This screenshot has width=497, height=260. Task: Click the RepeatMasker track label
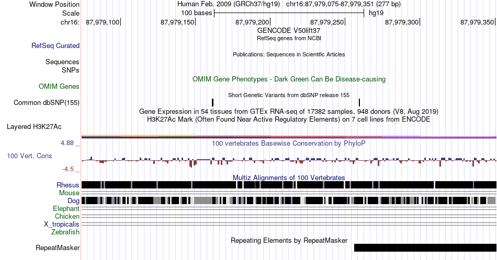(x=58, y=247)
